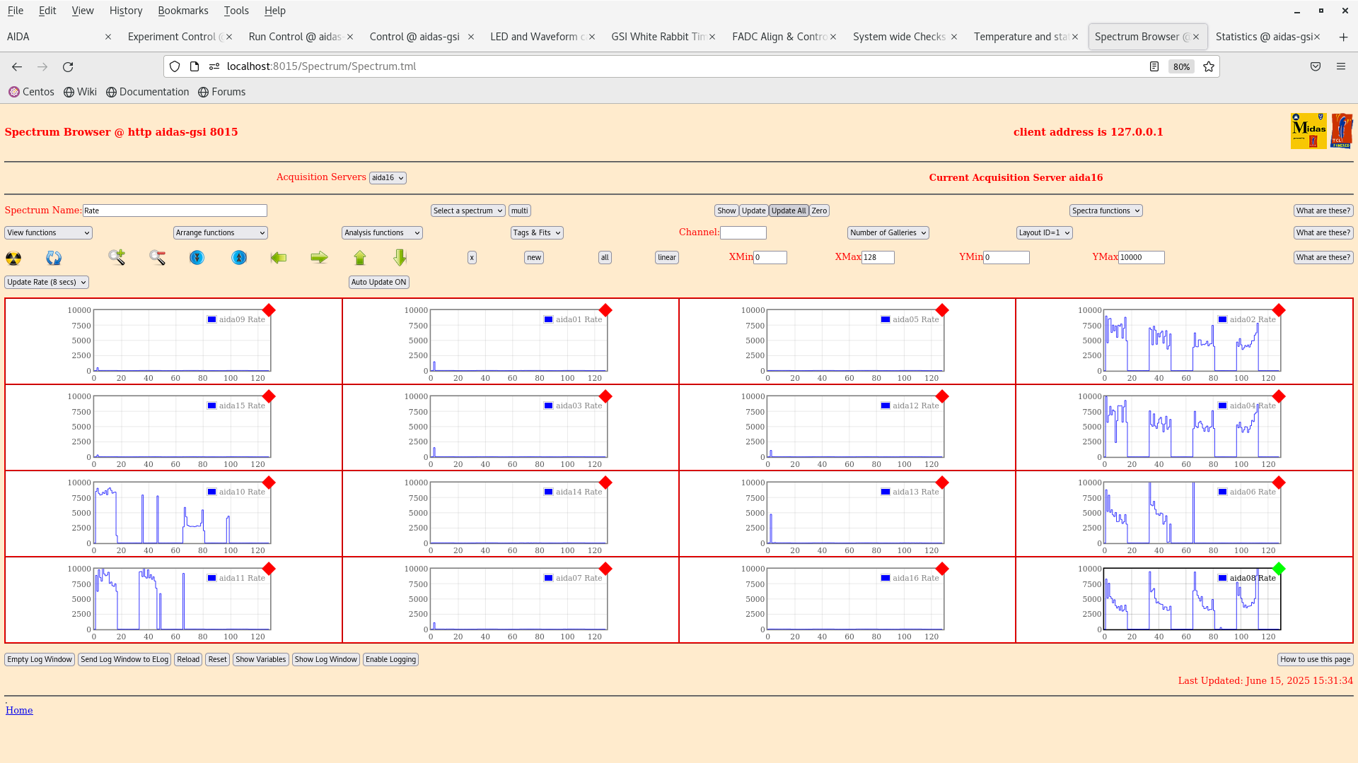Click the green up arrow icon
The width and height of the screenshot is (1358, 763).
(360, 257)
